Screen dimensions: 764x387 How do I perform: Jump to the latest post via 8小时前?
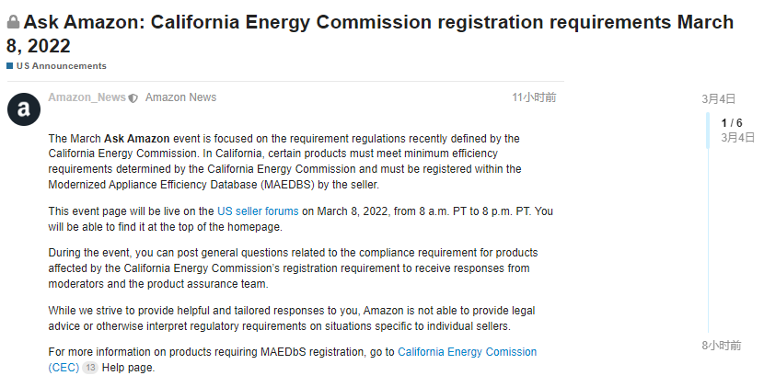click(x=721, y=345)
